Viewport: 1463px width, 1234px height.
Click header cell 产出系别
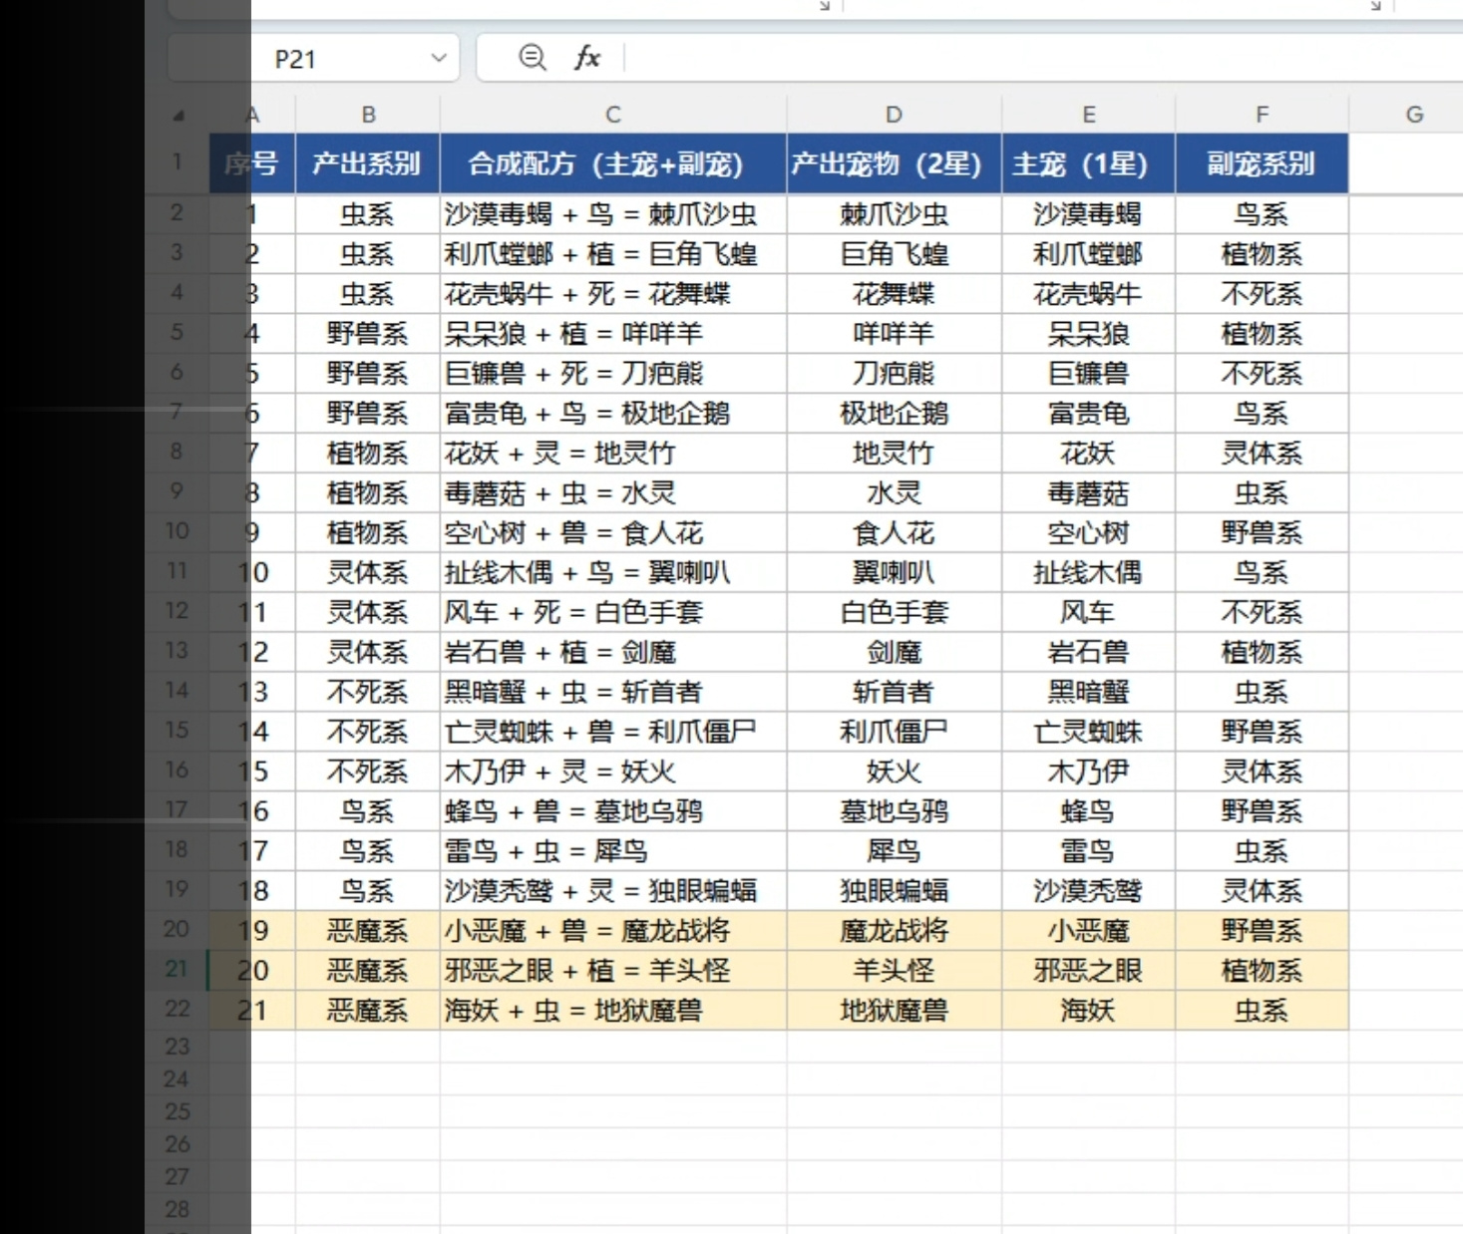pyautogui.click(x=368, y=163)
